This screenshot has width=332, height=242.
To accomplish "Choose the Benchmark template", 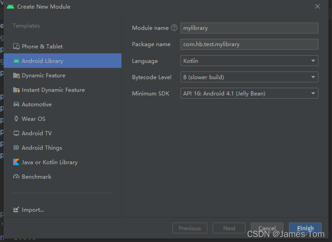I will pyautogui.click(x=63, y=176).
